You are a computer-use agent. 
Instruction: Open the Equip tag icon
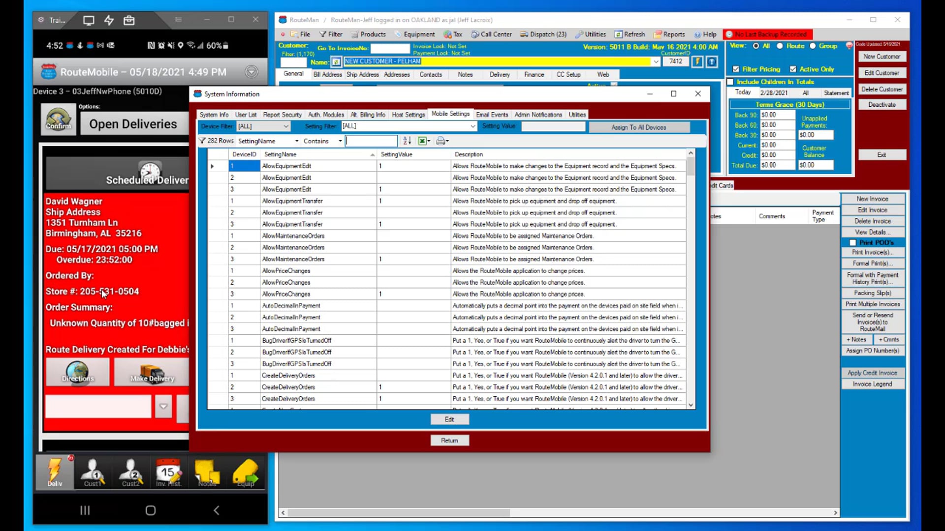pos(245,472)
